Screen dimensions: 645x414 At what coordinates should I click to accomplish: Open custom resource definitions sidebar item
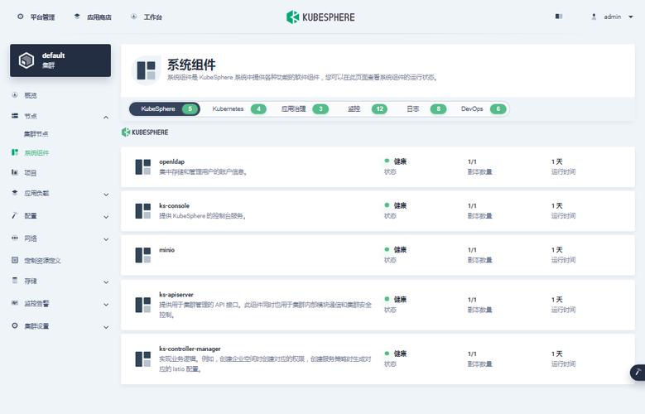[x=42, y=261]
